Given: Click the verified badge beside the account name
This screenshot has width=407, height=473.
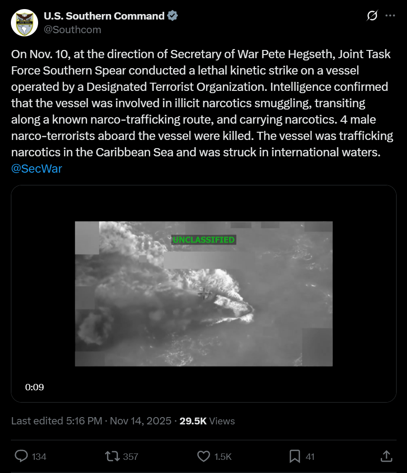Looking at the screenshot, I should pos(172,16).
